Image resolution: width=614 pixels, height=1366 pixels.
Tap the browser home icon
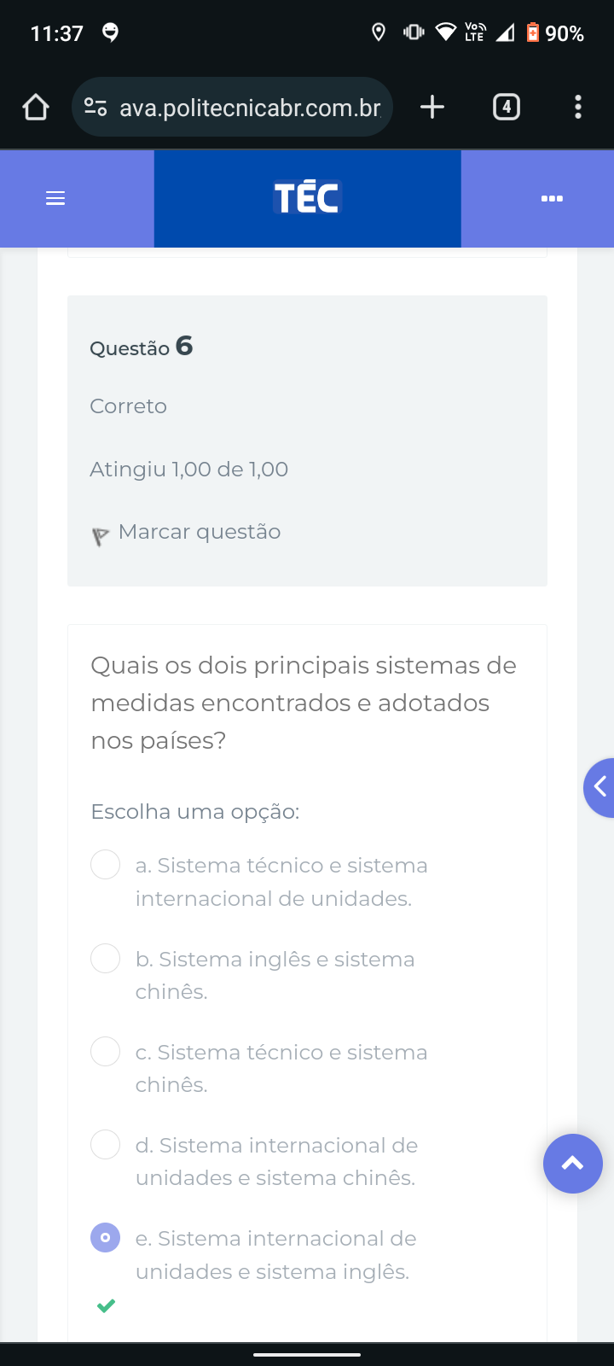tap(36, 107)
